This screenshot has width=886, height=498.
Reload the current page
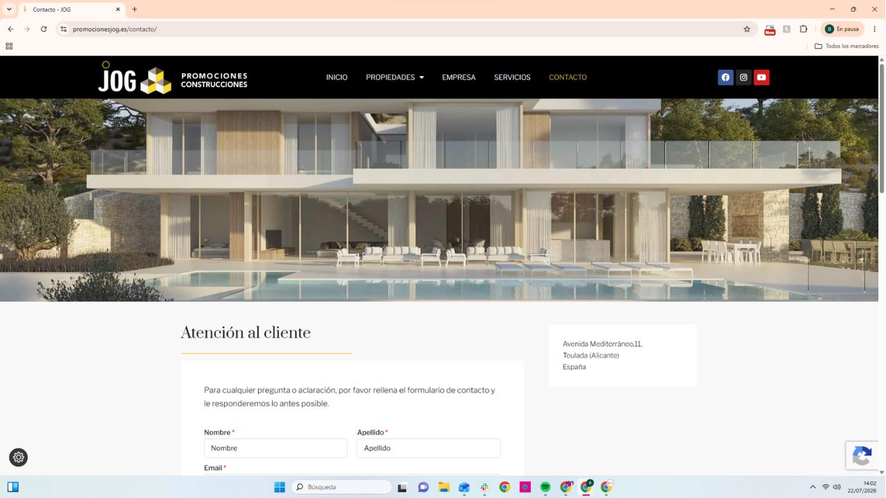point(44,29)
